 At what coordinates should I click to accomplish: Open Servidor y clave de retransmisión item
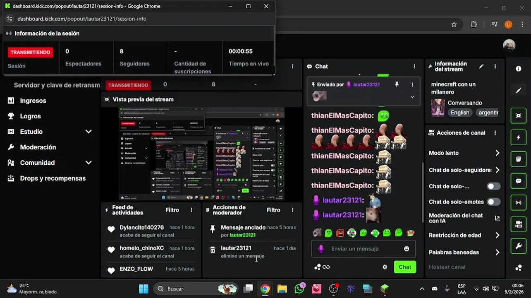57,85
